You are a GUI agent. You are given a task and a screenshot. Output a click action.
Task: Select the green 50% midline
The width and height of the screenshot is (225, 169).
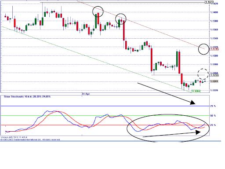coord(105,116)
